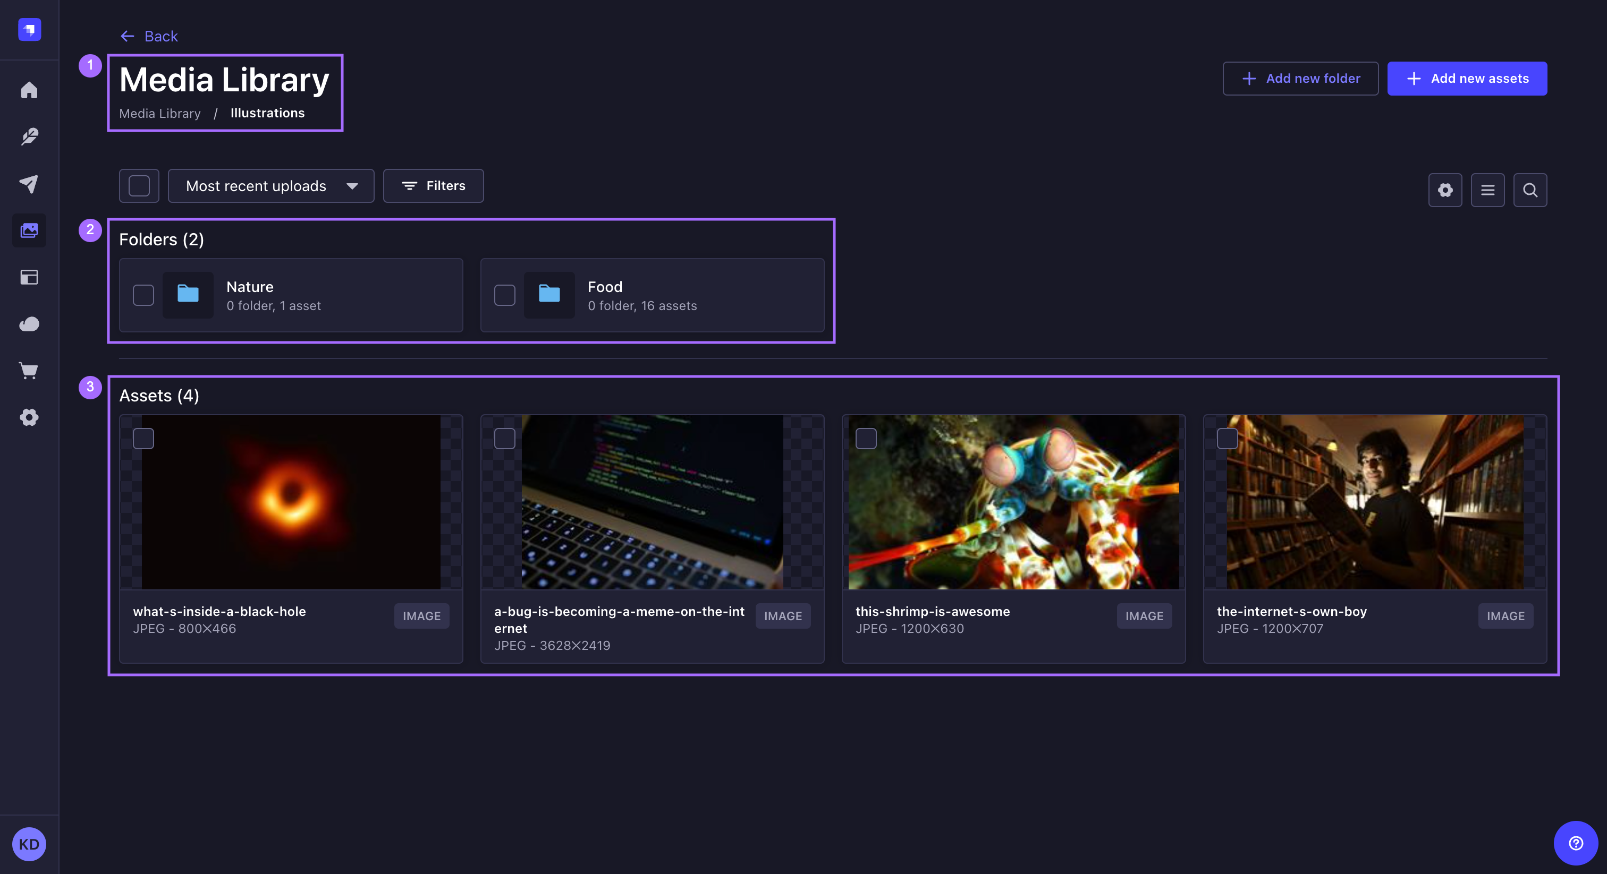Click the Add new assets button
This screenshot has width=1607, height=874.
point(1467,78)
